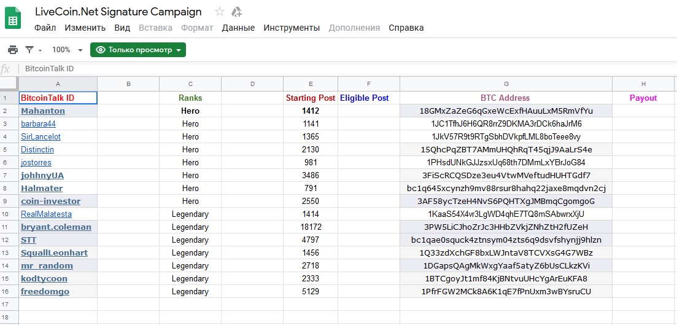Open the bryant.coleman profile link
677x325 pixels.
coord(56,227)
